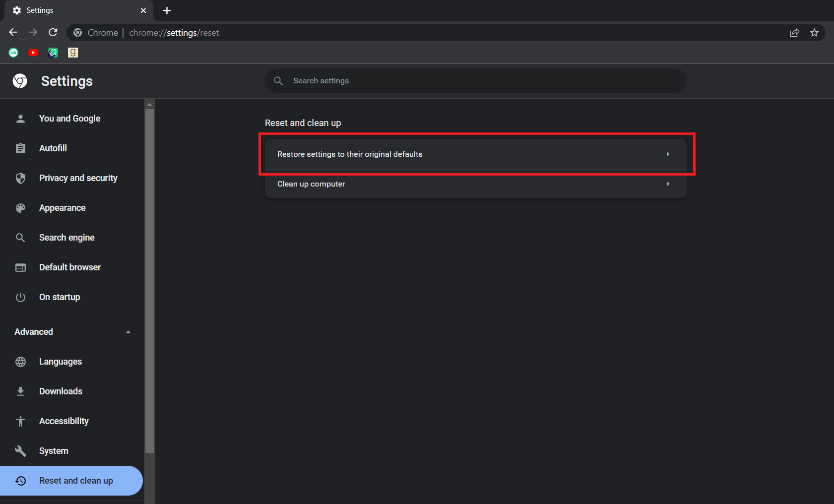Click the Chrome logo next to Settings
The height and width of the screenshot is (504, 834).
pyautogui.click(x=20, y=81)
